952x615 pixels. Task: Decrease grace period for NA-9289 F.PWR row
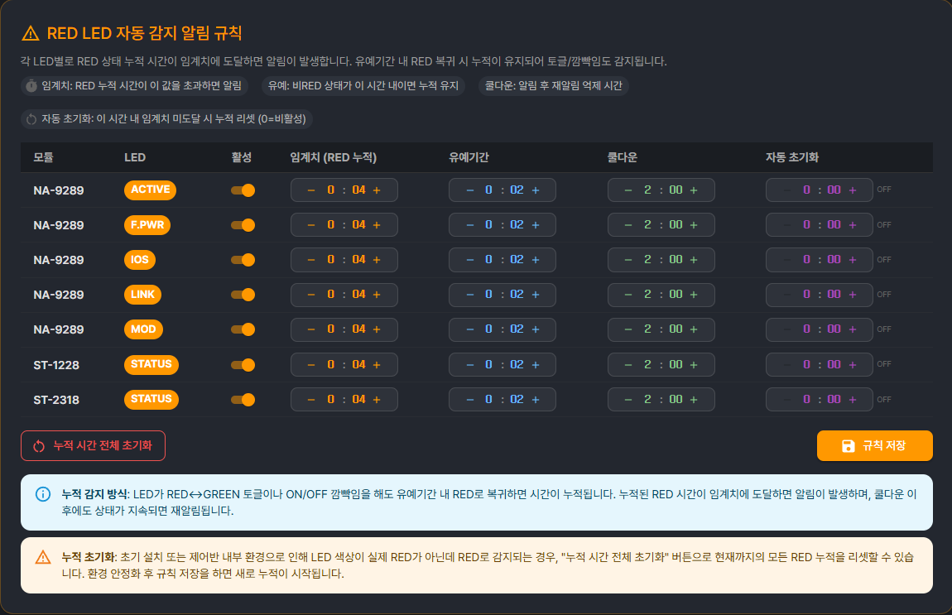[470, 224]
